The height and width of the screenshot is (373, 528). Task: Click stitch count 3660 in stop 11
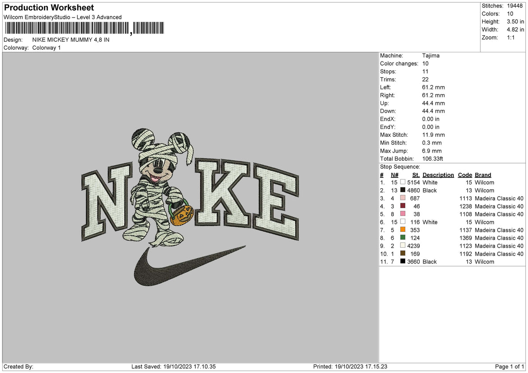tap(414, 261)
